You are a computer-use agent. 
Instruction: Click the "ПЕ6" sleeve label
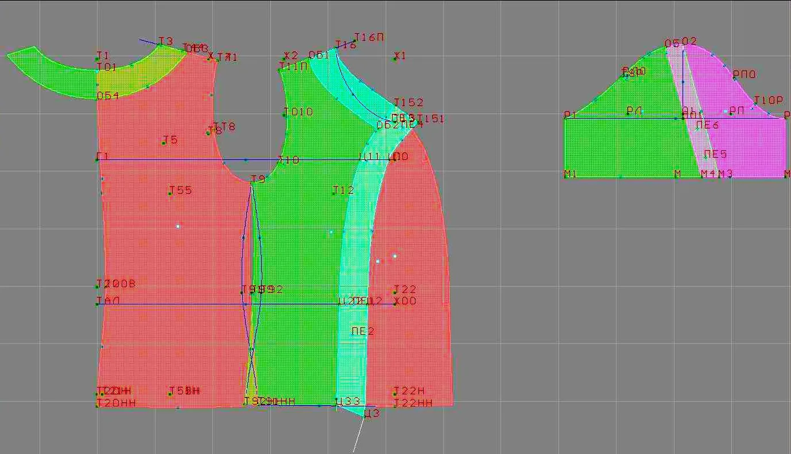point(707,125)
